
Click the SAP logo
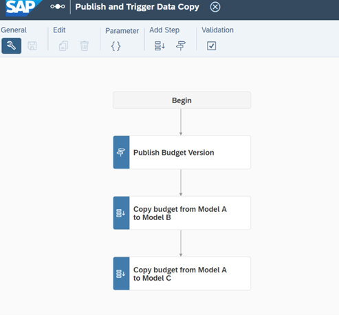point(23,8)
